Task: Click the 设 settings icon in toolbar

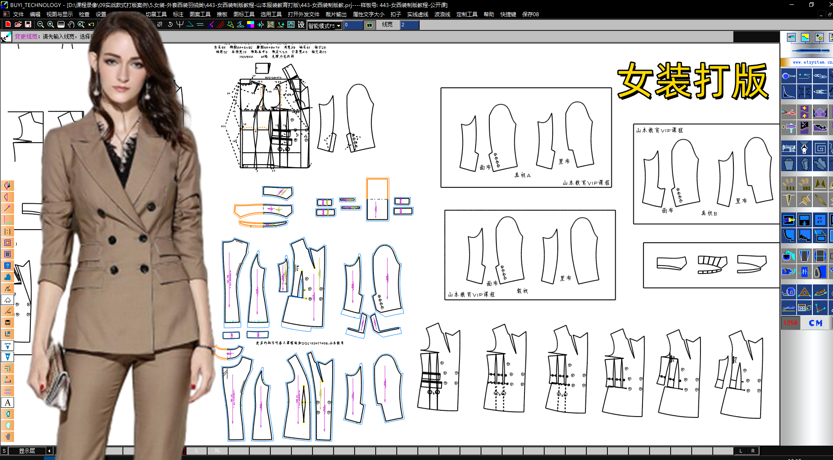Action: pyautogui.click(x=301, y=25)
